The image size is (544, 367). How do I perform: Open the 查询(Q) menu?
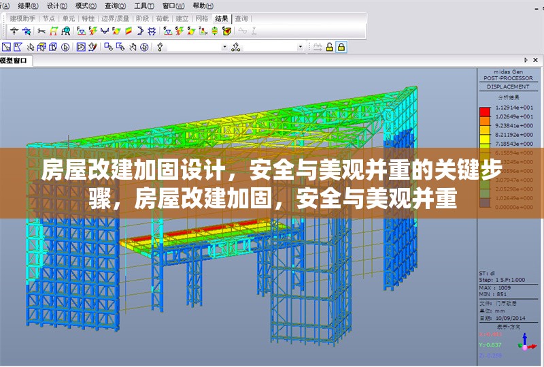[x=115, y=6]
